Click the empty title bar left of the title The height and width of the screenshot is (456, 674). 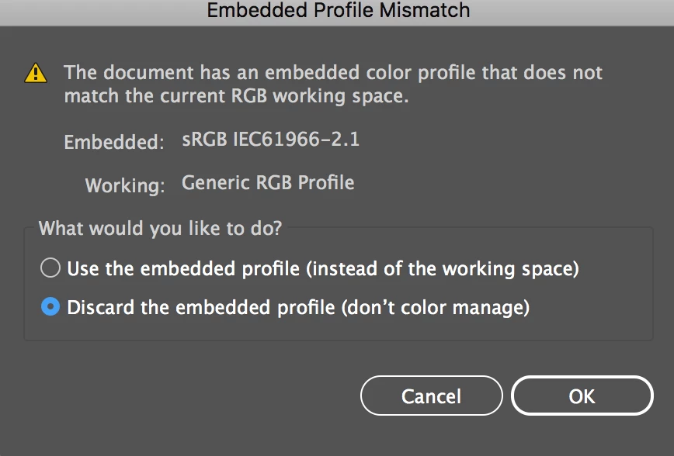pyautogui.click(x=103, y=12)
